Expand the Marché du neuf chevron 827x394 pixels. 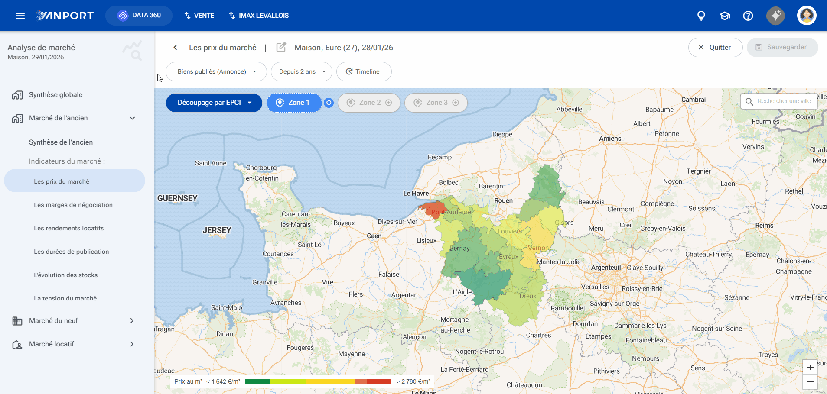tap(132, 321)
